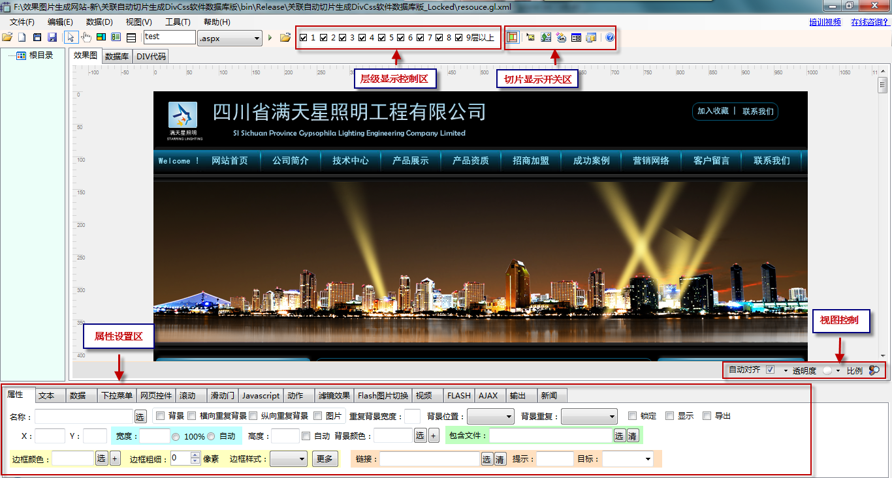Click the green image export icon
892x478 pixels.
click(546, 38)
